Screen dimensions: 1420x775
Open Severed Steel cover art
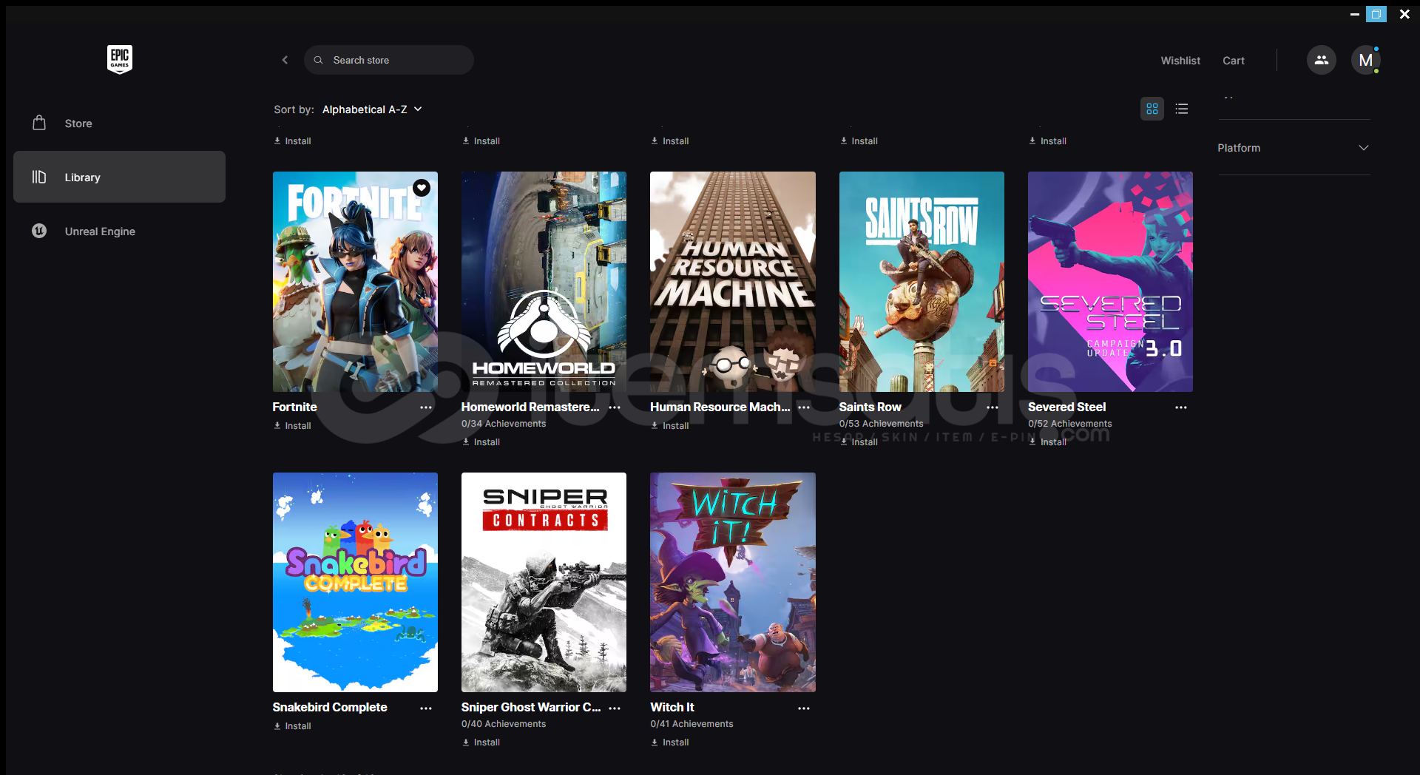click(1110, 282)
